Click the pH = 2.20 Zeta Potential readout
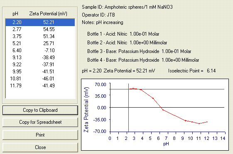The height and width of the screenshot is (154, 233). point(118,71)
